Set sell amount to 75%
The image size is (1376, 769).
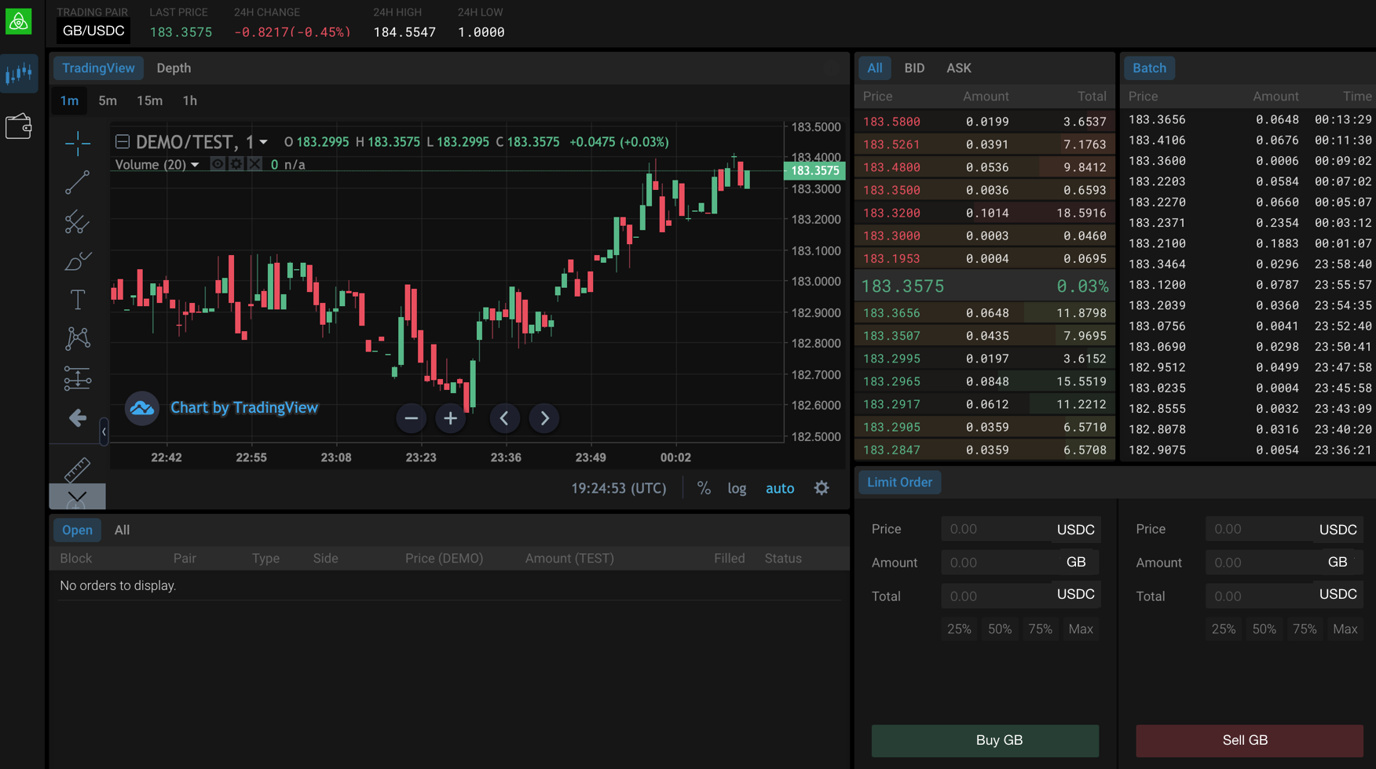[1305, 629]
